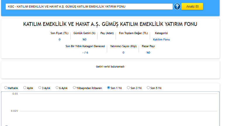
Task: Focus the KGC fund name search field
Action: (x=89, y=6)
